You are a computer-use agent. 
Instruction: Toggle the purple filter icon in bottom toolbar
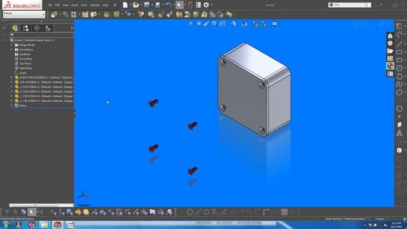pyautogui.click(x=24, y=212)
